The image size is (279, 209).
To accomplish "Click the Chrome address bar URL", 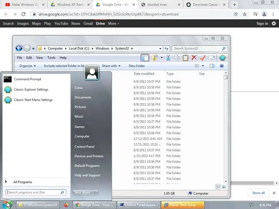I will (x=108, y=14).
